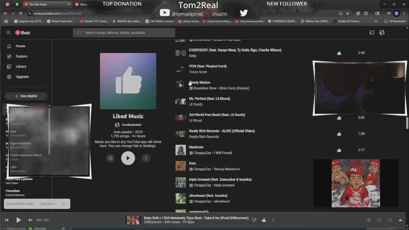Image resolution: width=409 pixels, height=230 pixels.
Task: Bookmark this page with star icon
Action: click(348, 13)
